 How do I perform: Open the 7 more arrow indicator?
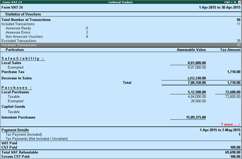pos(230,124)
